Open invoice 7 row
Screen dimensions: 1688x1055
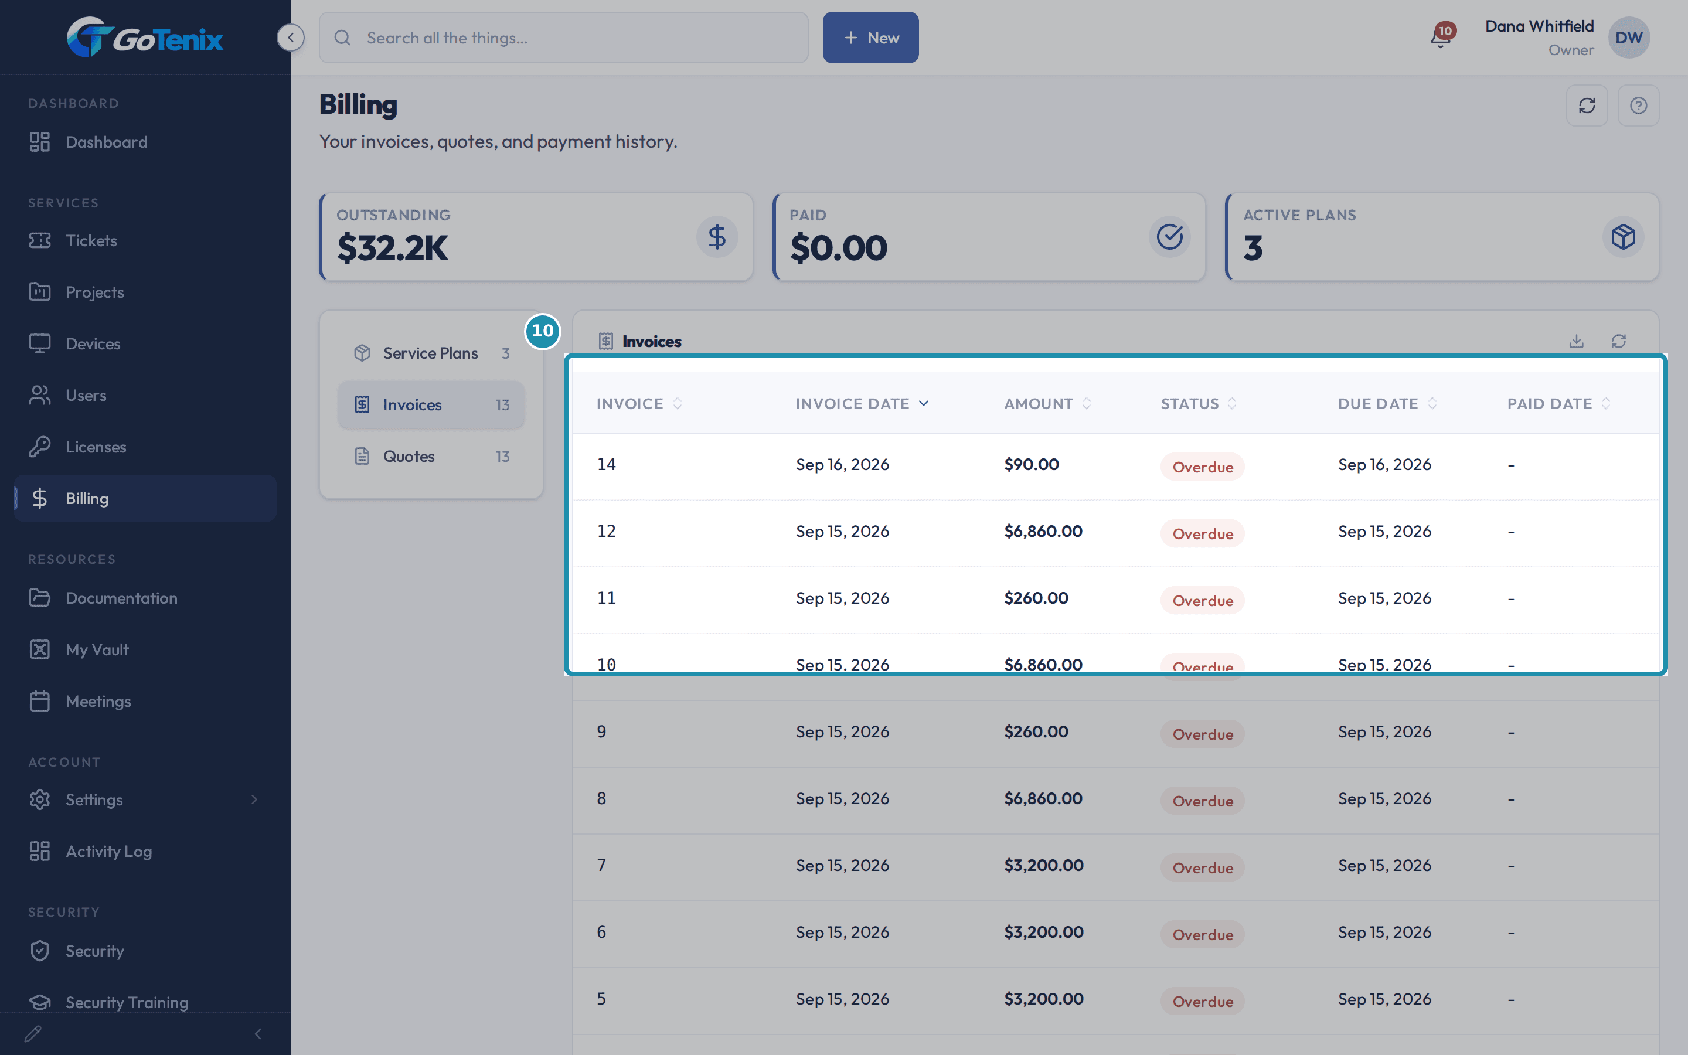(1115, 868)
